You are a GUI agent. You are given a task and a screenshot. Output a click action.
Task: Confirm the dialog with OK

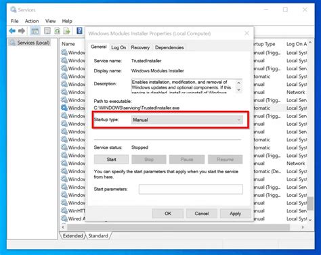(x=168, y=214)
